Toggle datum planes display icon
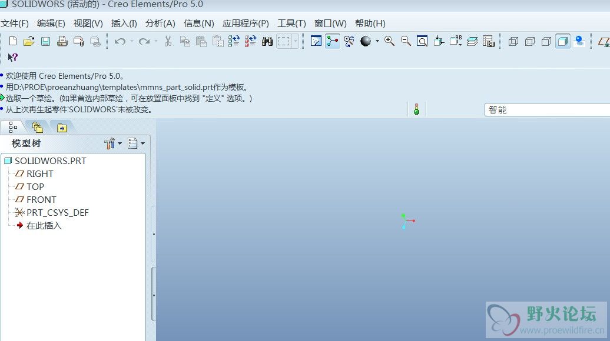Image resolution: width=610 pixels, height=341 pixels. coord(604,41)
